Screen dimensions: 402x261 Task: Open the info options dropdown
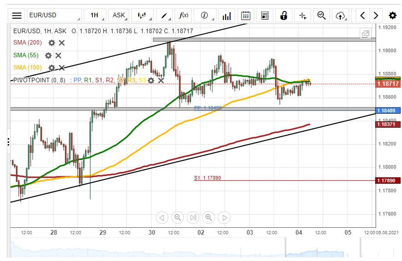pyautogui.click(x=205, y=15)
